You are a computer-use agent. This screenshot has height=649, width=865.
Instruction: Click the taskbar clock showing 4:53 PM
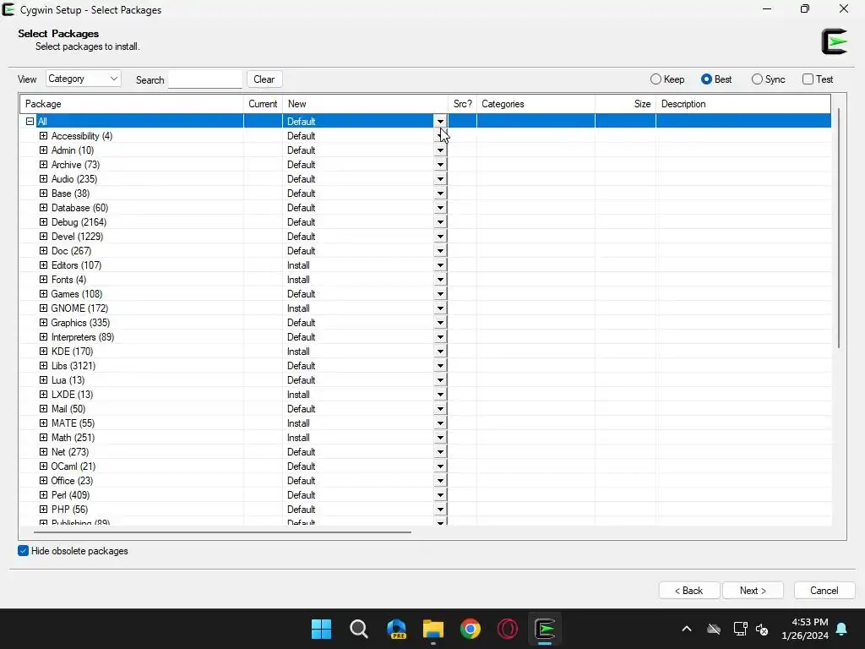point(805,629)
